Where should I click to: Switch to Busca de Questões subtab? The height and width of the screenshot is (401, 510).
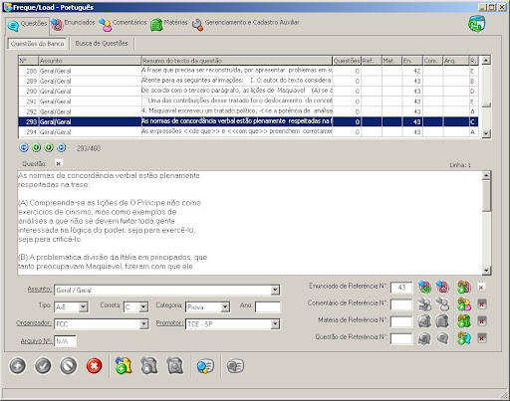[102, 44]
